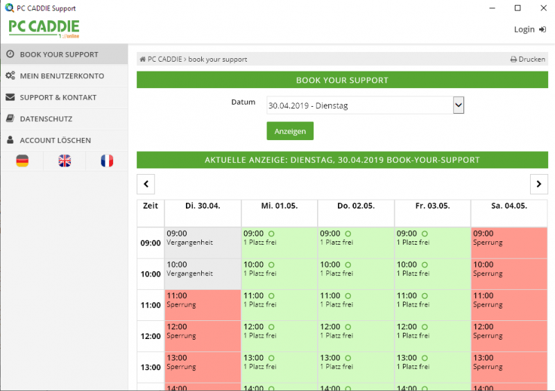This screenshot has width=555, height=391.
Task: Select the Mi. 01.05. 12:00 free slot
Action: (x=280, y=336)
